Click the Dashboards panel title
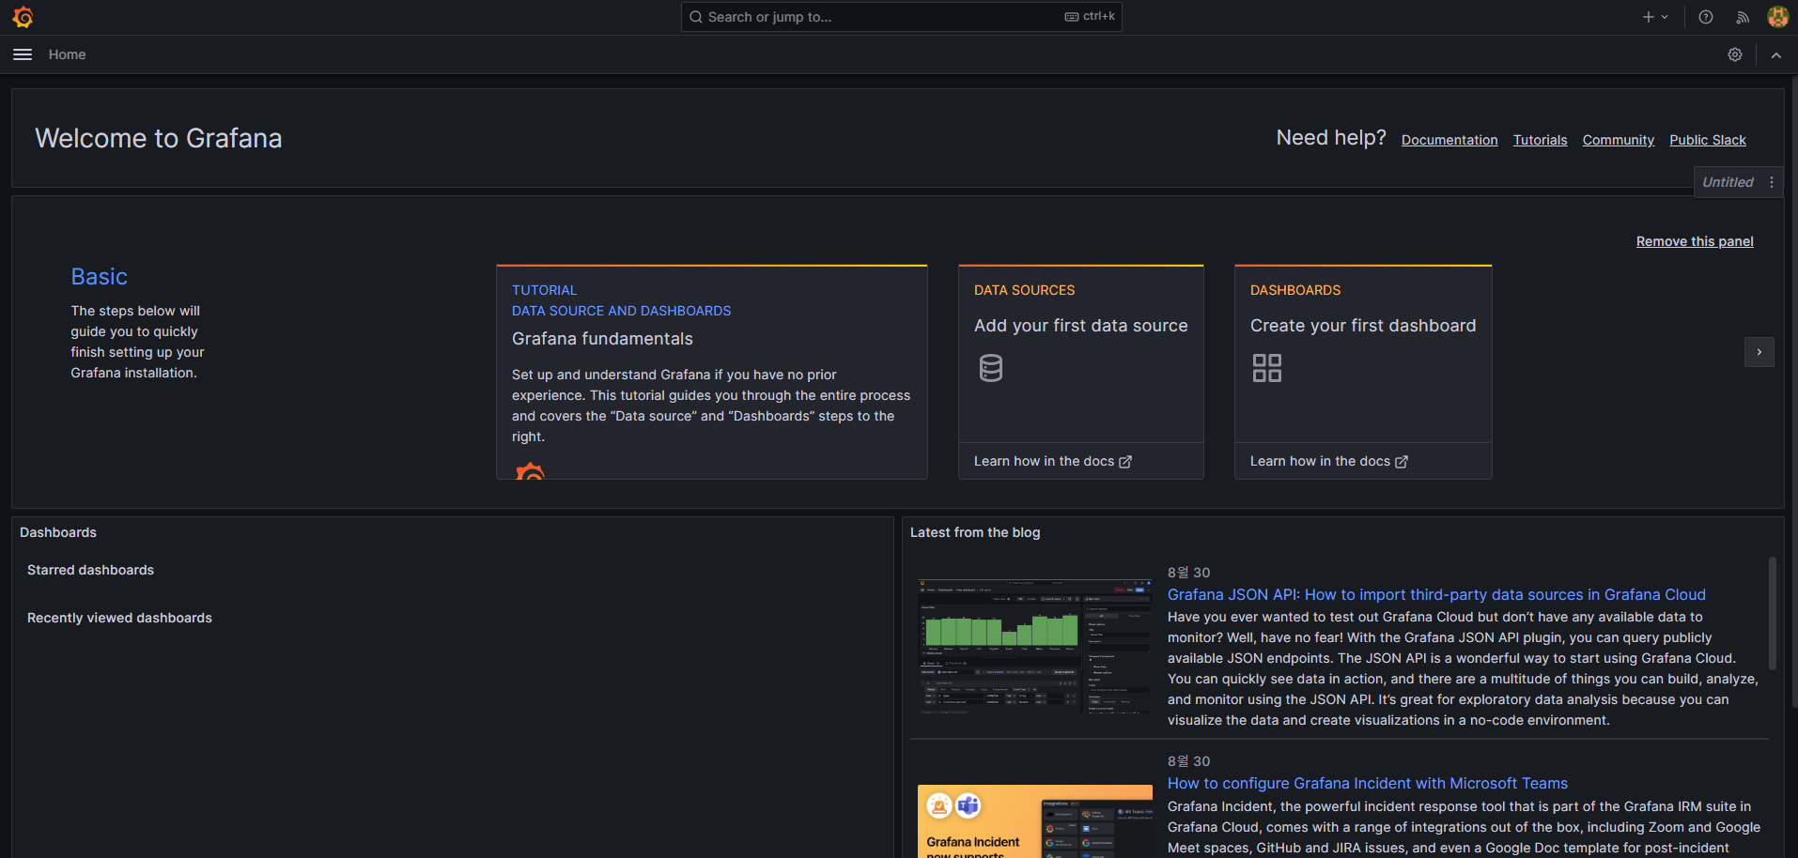Image resolution: width=1798 pixels, height=858 pixels. (x=58, y=532)
